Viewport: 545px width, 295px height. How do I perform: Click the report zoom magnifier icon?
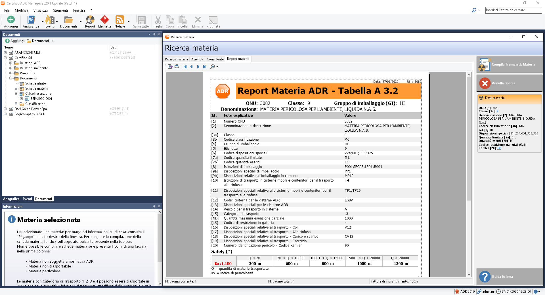(213, 67)
